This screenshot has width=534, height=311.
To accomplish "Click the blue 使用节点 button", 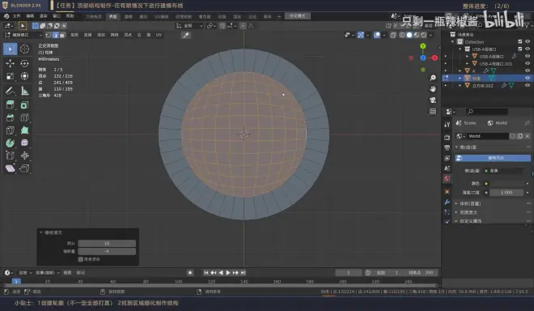I will pyautogui.click(x=493, y=158).
